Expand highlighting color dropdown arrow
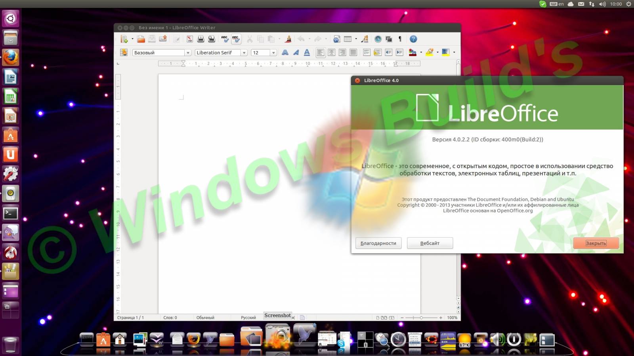634x356 pixels. pyautogui.click(x=437, y=53)
